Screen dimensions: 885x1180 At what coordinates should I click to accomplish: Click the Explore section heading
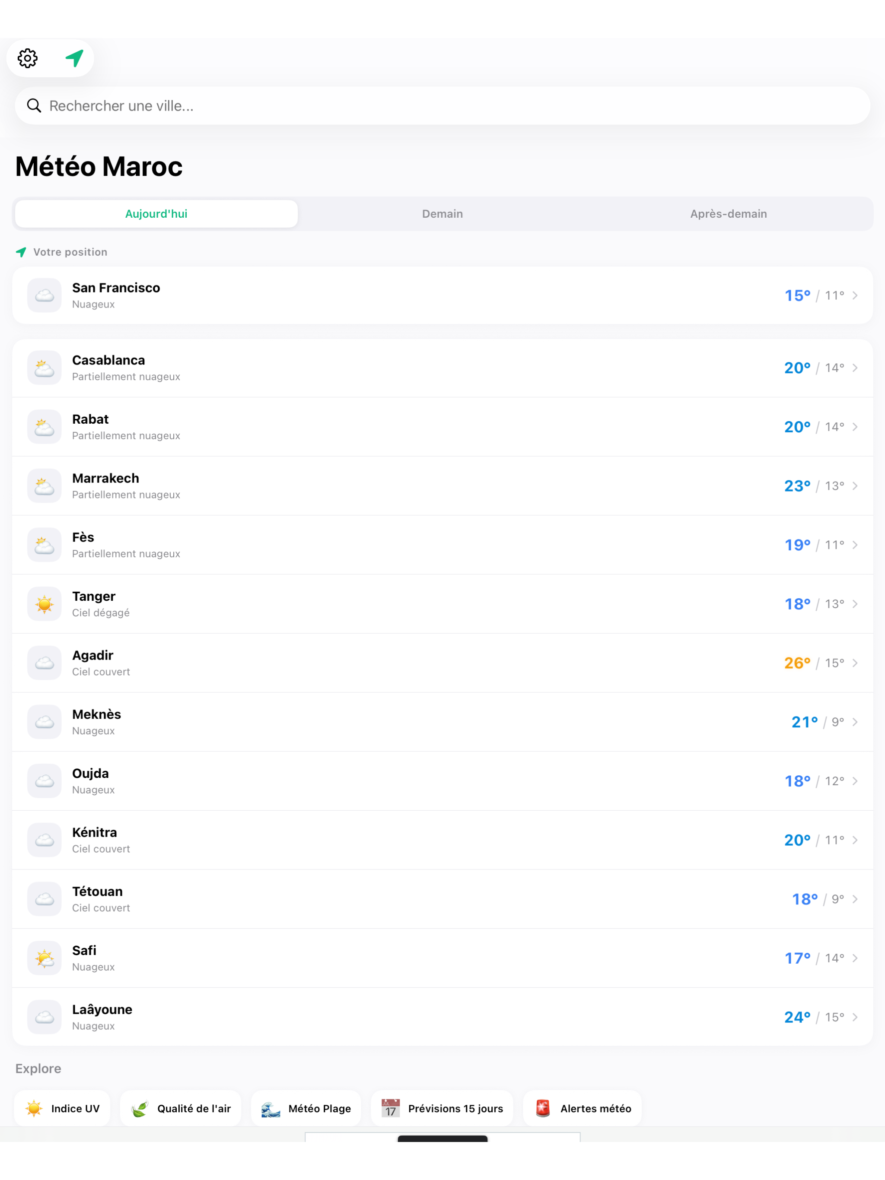[38, 1069]
